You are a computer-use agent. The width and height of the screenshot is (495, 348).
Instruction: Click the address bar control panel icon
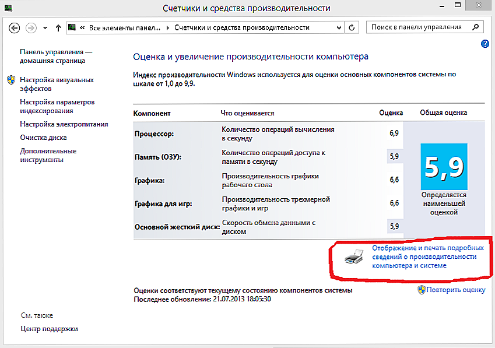tap(72, 27)
